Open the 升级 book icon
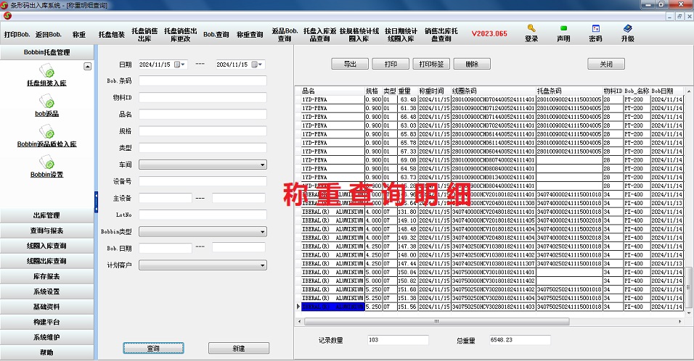Viewport: 694px width, 361px height. tap(627, 29)
